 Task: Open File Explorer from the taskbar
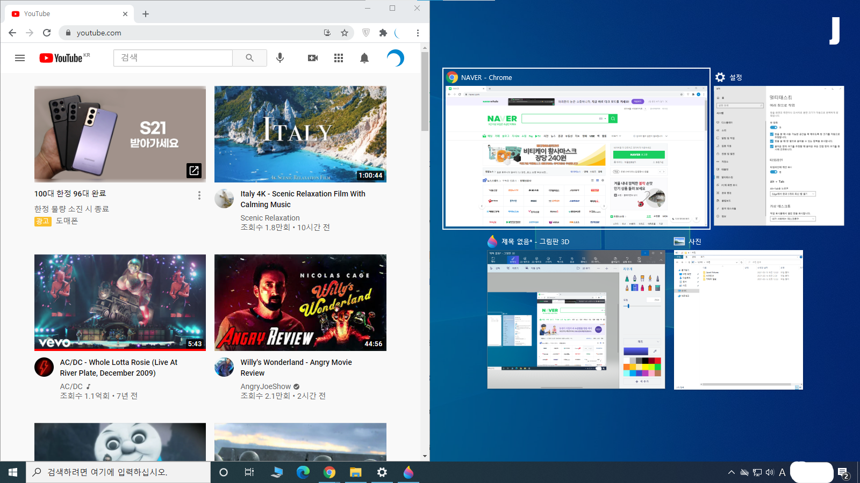pos(356,472)
